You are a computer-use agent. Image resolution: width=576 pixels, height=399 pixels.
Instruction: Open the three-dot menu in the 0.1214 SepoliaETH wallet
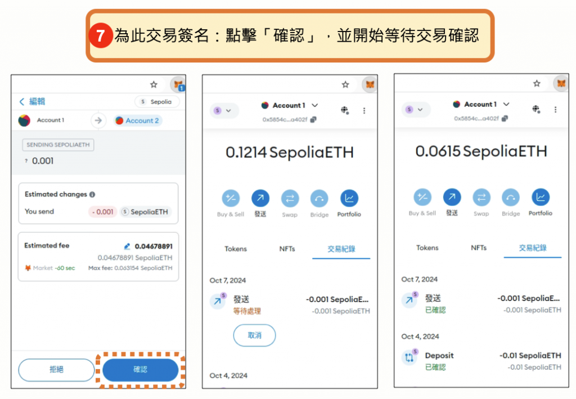(364, 110)
